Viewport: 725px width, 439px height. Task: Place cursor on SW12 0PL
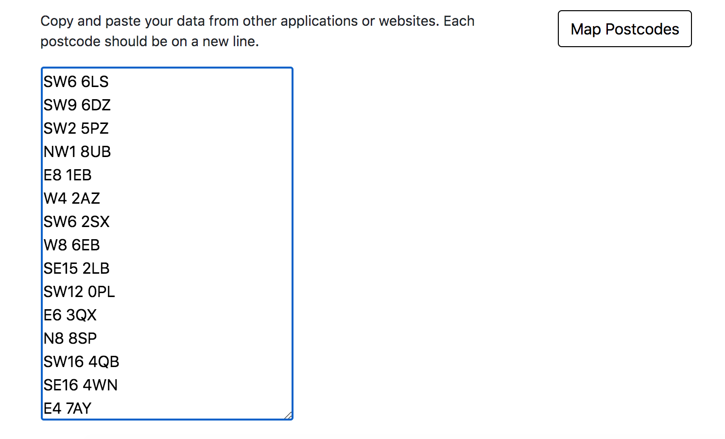[x=79, y=292]
